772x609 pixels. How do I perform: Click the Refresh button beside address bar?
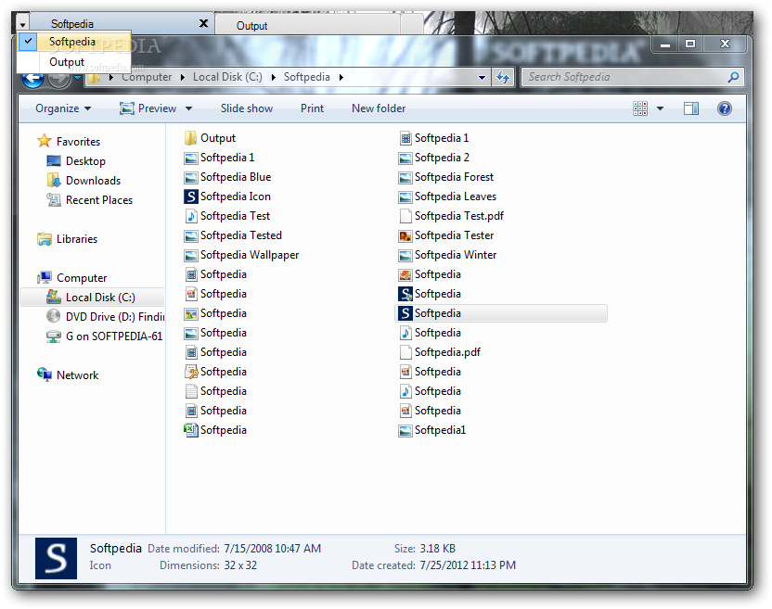(x=503, y=77)
